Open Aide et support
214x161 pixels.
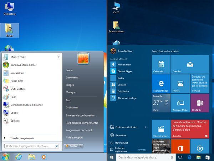(x=74, y=137)
